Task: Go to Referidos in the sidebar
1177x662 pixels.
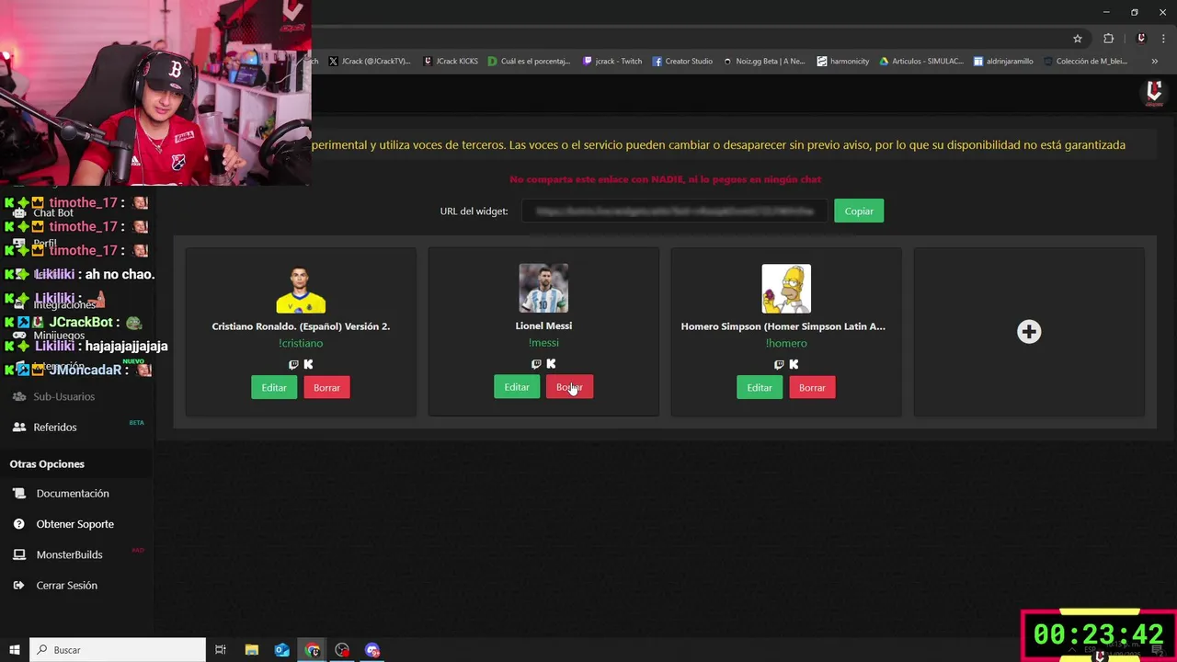Action: (55, 427)
